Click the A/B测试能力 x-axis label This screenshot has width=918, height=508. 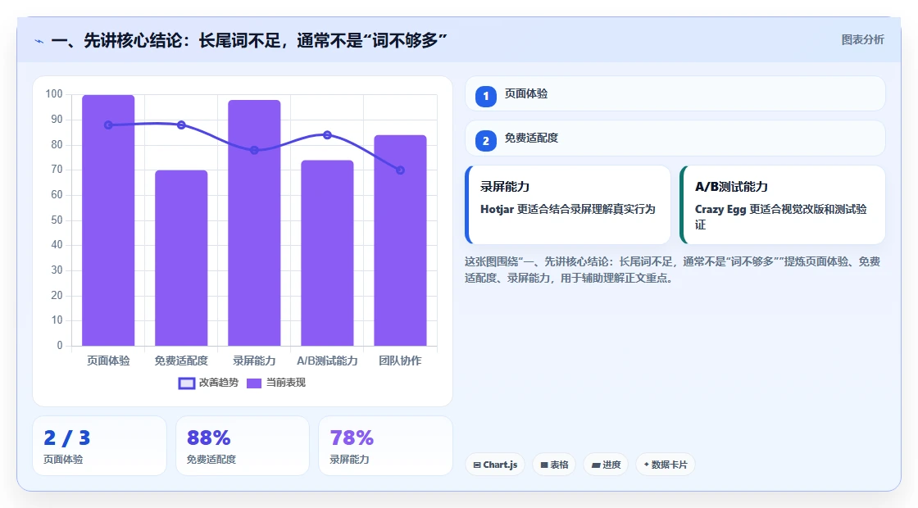[327, 361]
